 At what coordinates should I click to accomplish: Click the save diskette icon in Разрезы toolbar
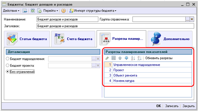(x=113, y=58)
